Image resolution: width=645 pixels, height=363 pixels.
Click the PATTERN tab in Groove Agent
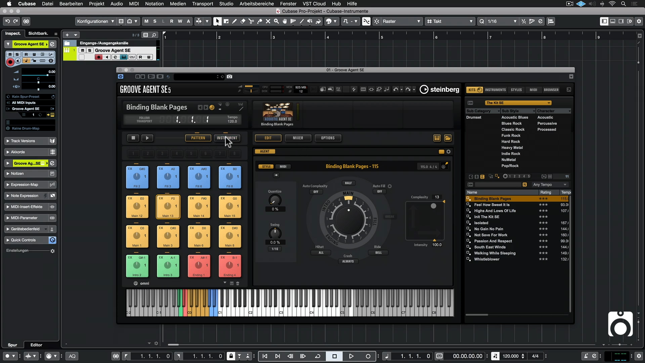tap(198, 138)
